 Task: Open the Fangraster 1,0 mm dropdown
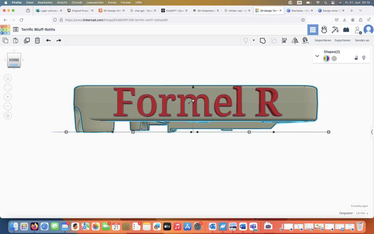362,213
